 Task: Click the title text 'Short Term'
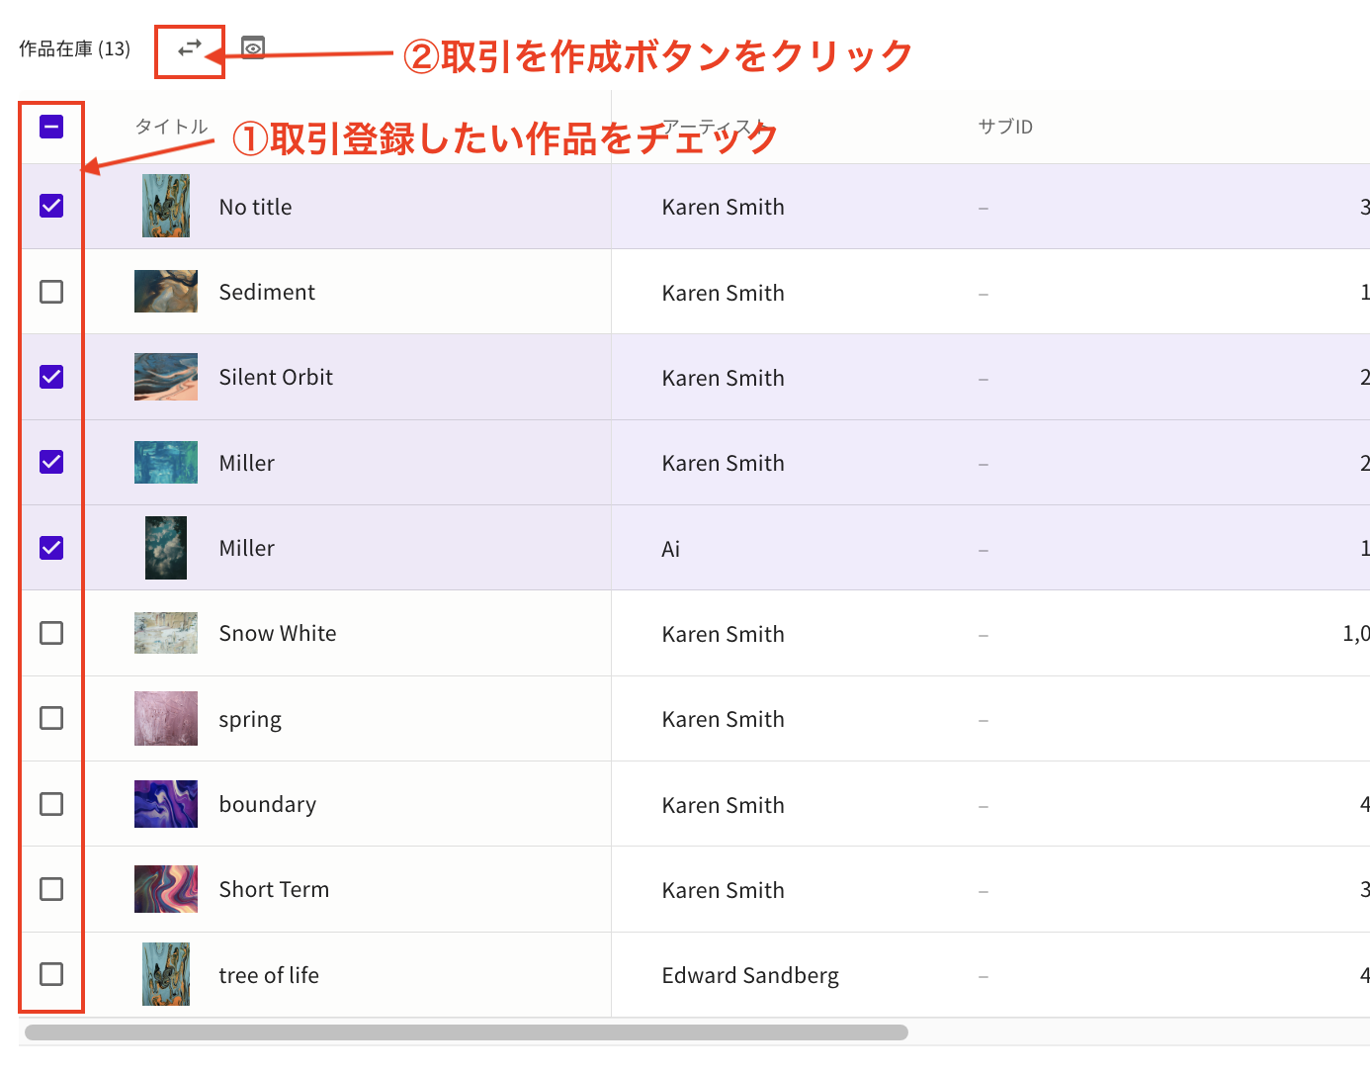point(274,889)
